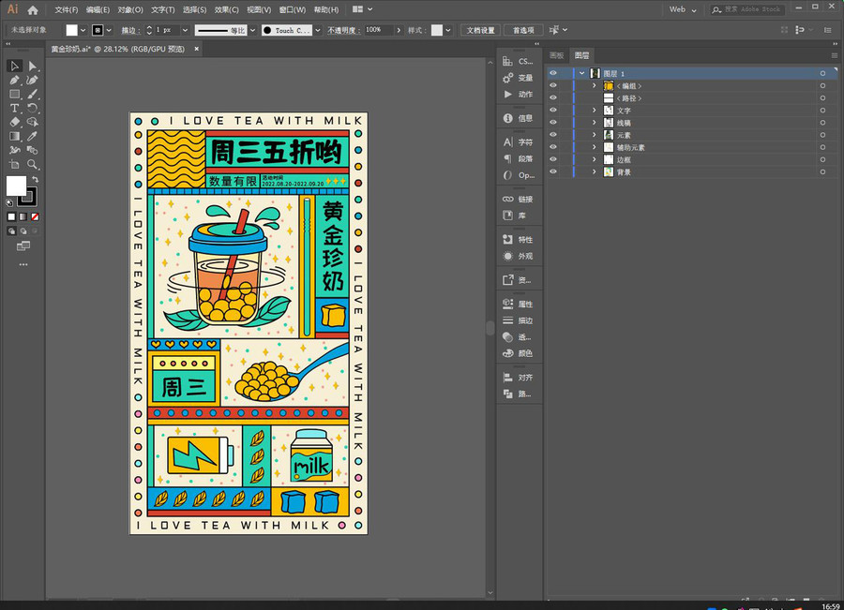
Task: Select the Zoom tool
Action: [x=32, y=164]
